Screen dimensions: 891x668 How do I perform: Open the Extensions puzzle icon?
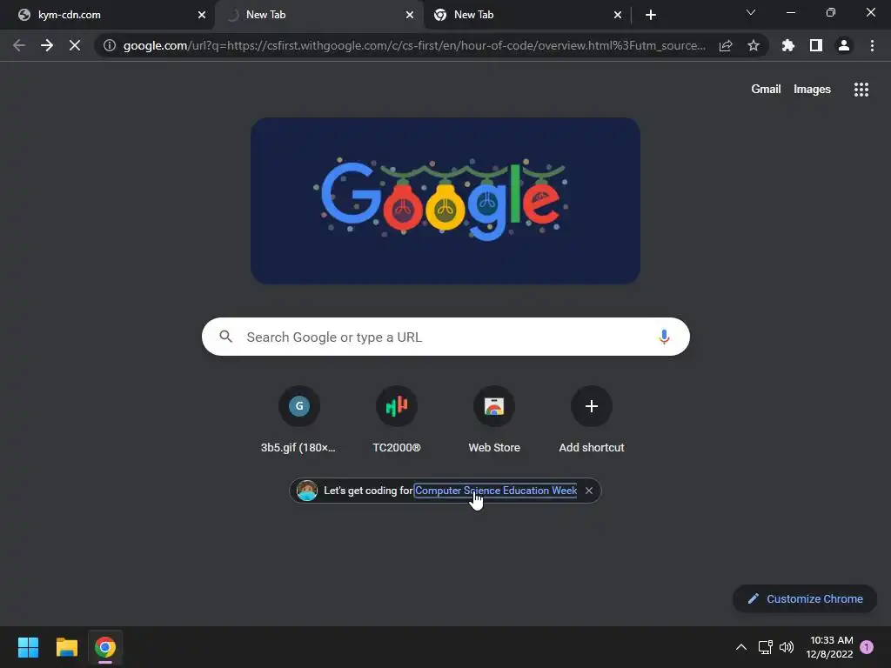(788, 45)
